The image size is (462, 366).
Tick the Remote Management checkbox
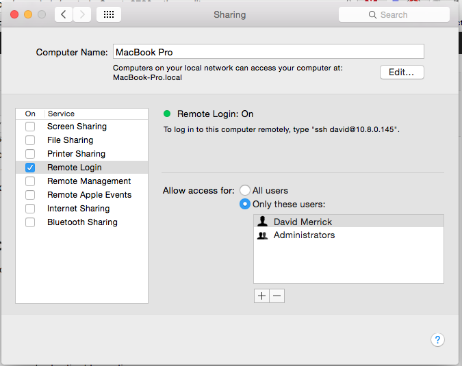(30, 181)
